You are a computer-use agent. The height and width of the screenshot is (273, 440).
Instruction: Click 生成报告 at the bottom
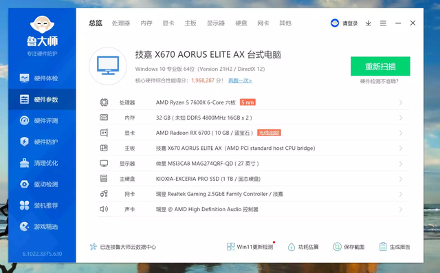[395, 247]
